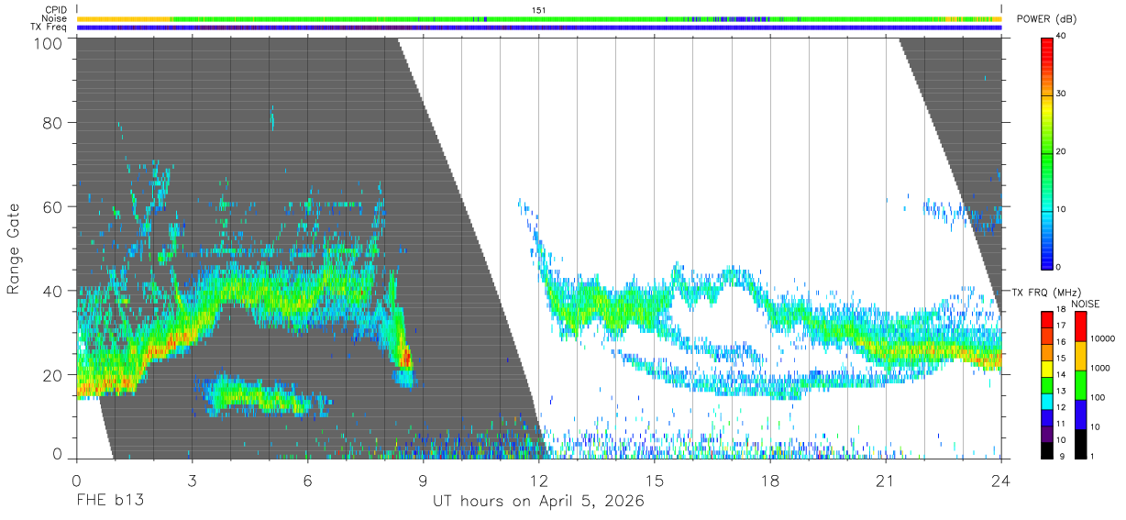1126x520 pixels.
Task: Click the 10000 label in the NOISE legend
Action: point(1102,338)
